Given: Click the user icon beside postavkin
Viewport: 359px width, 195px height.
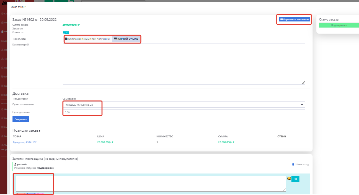Looking at the screenshot, I should [15, 164].
